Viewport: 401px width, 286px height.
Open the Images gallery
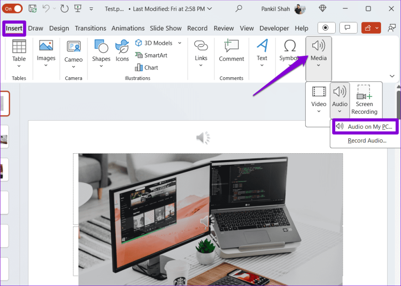[x=46, y=53]
